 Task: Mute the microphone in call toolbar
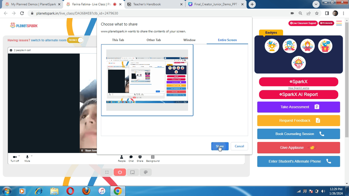point(27,158)
